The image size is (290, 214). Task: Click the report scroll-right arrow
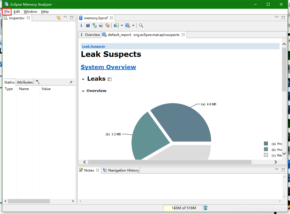coord(276,162)
